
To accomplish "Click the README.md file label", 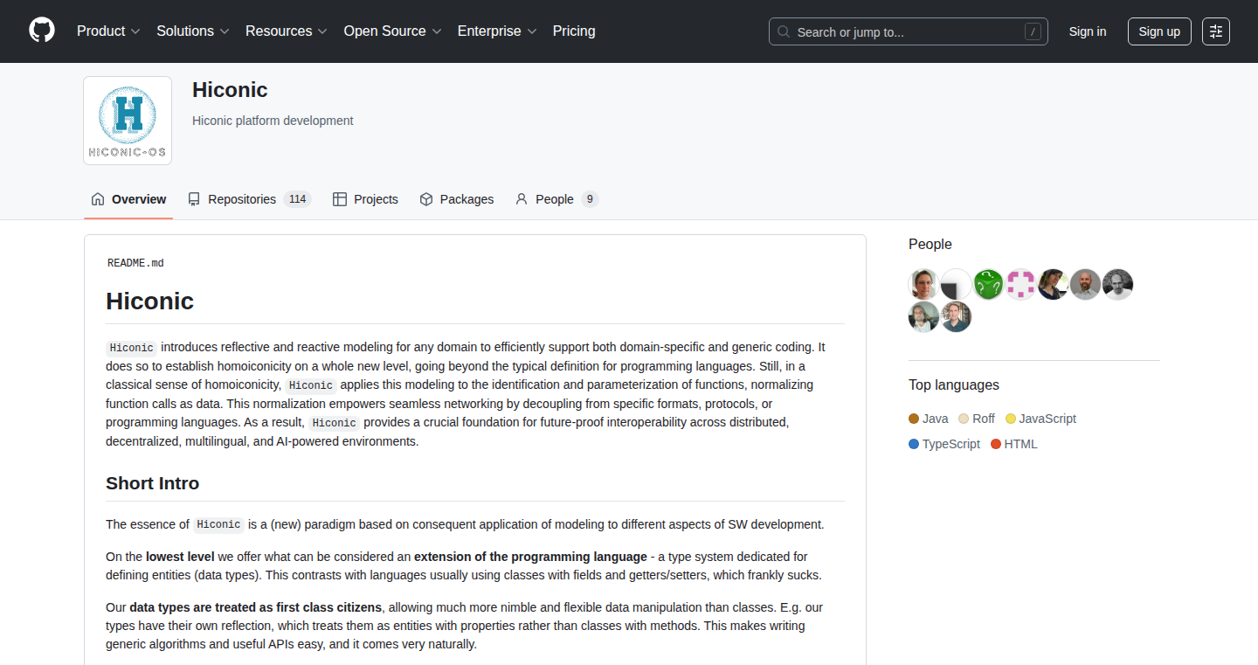I will (135, 263).
